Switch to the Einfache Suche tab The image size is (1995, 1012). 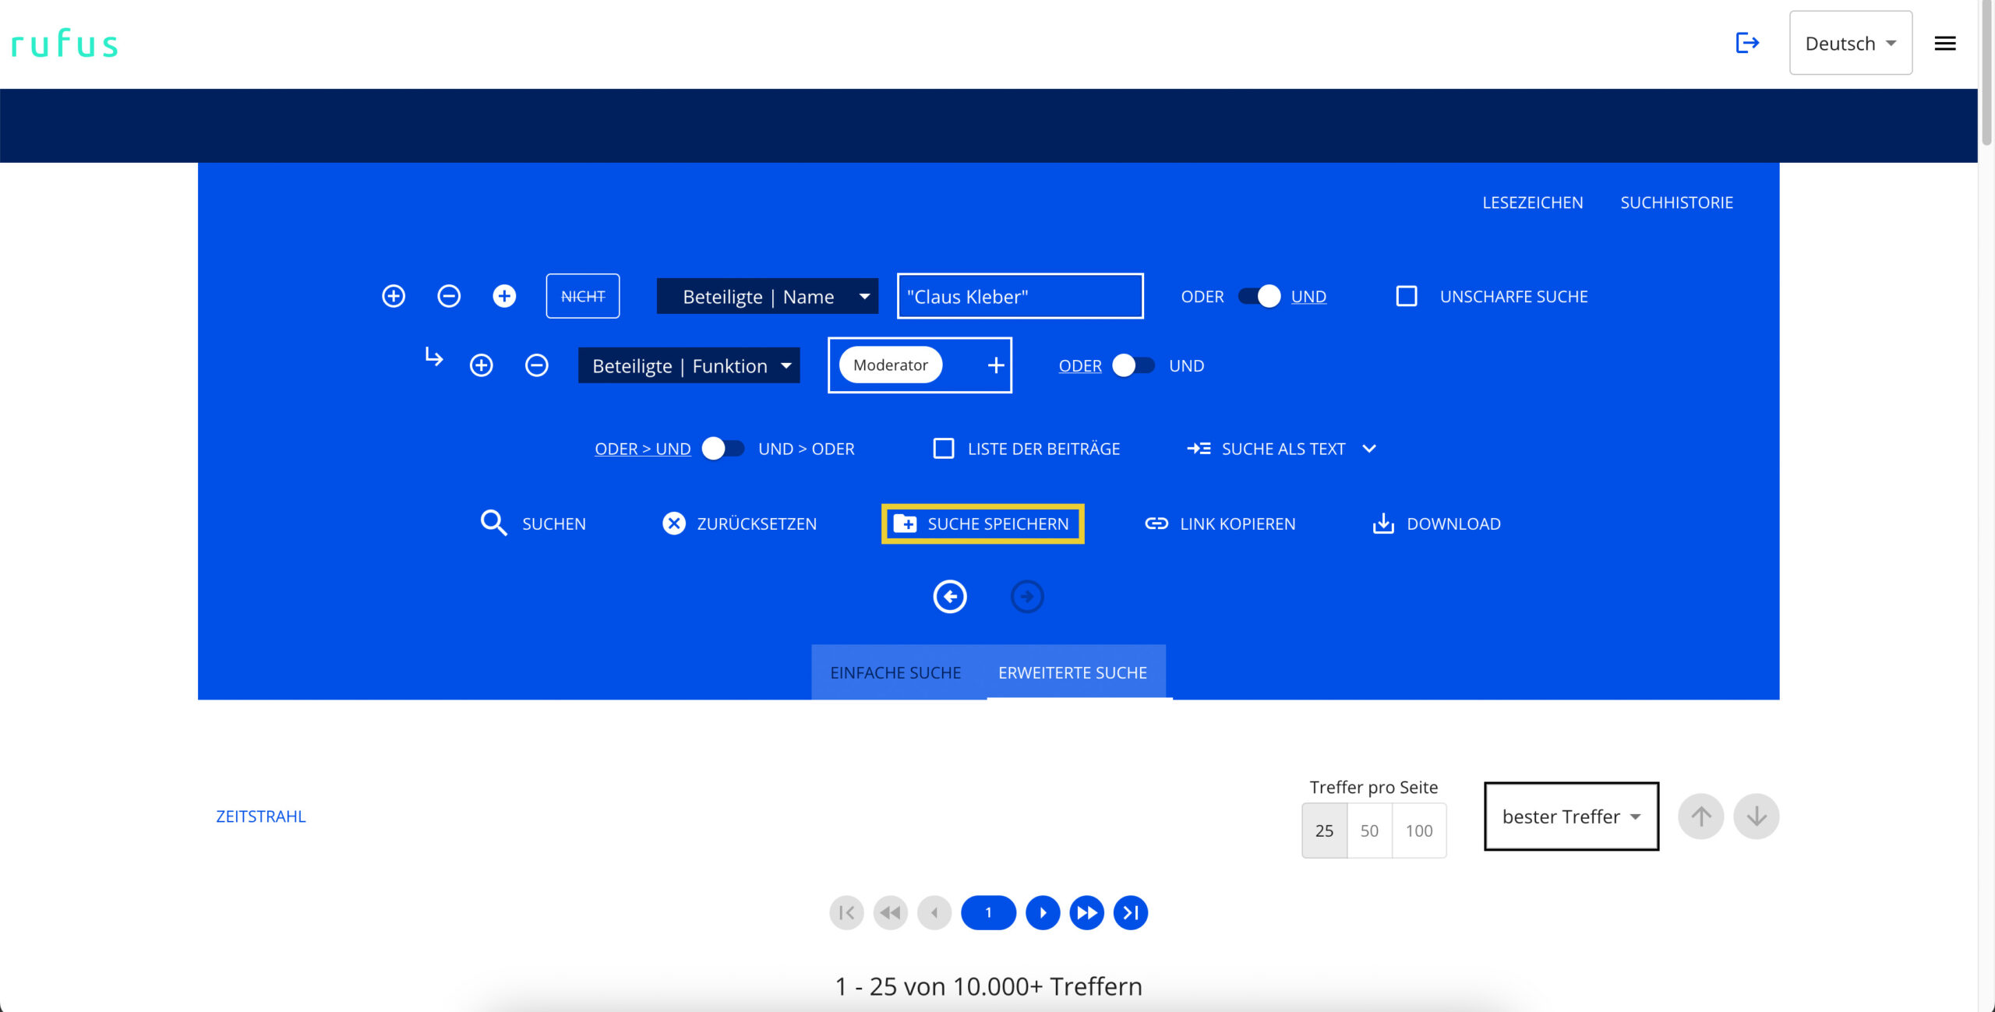895,672
